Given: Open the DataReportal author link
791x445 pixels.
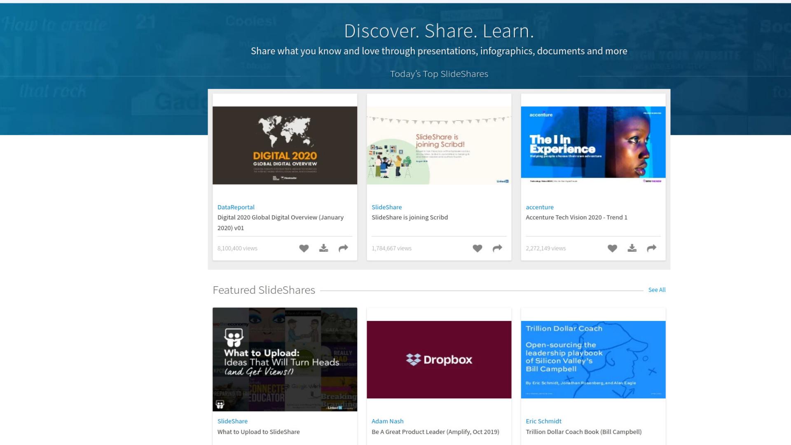Looking at the screenshot, I should [x=236, y=207].
